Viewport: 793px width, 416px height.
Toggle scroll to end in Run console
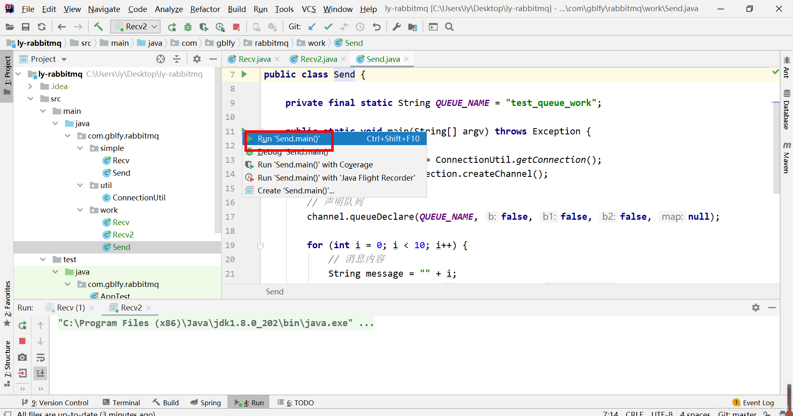coord(40,374)
